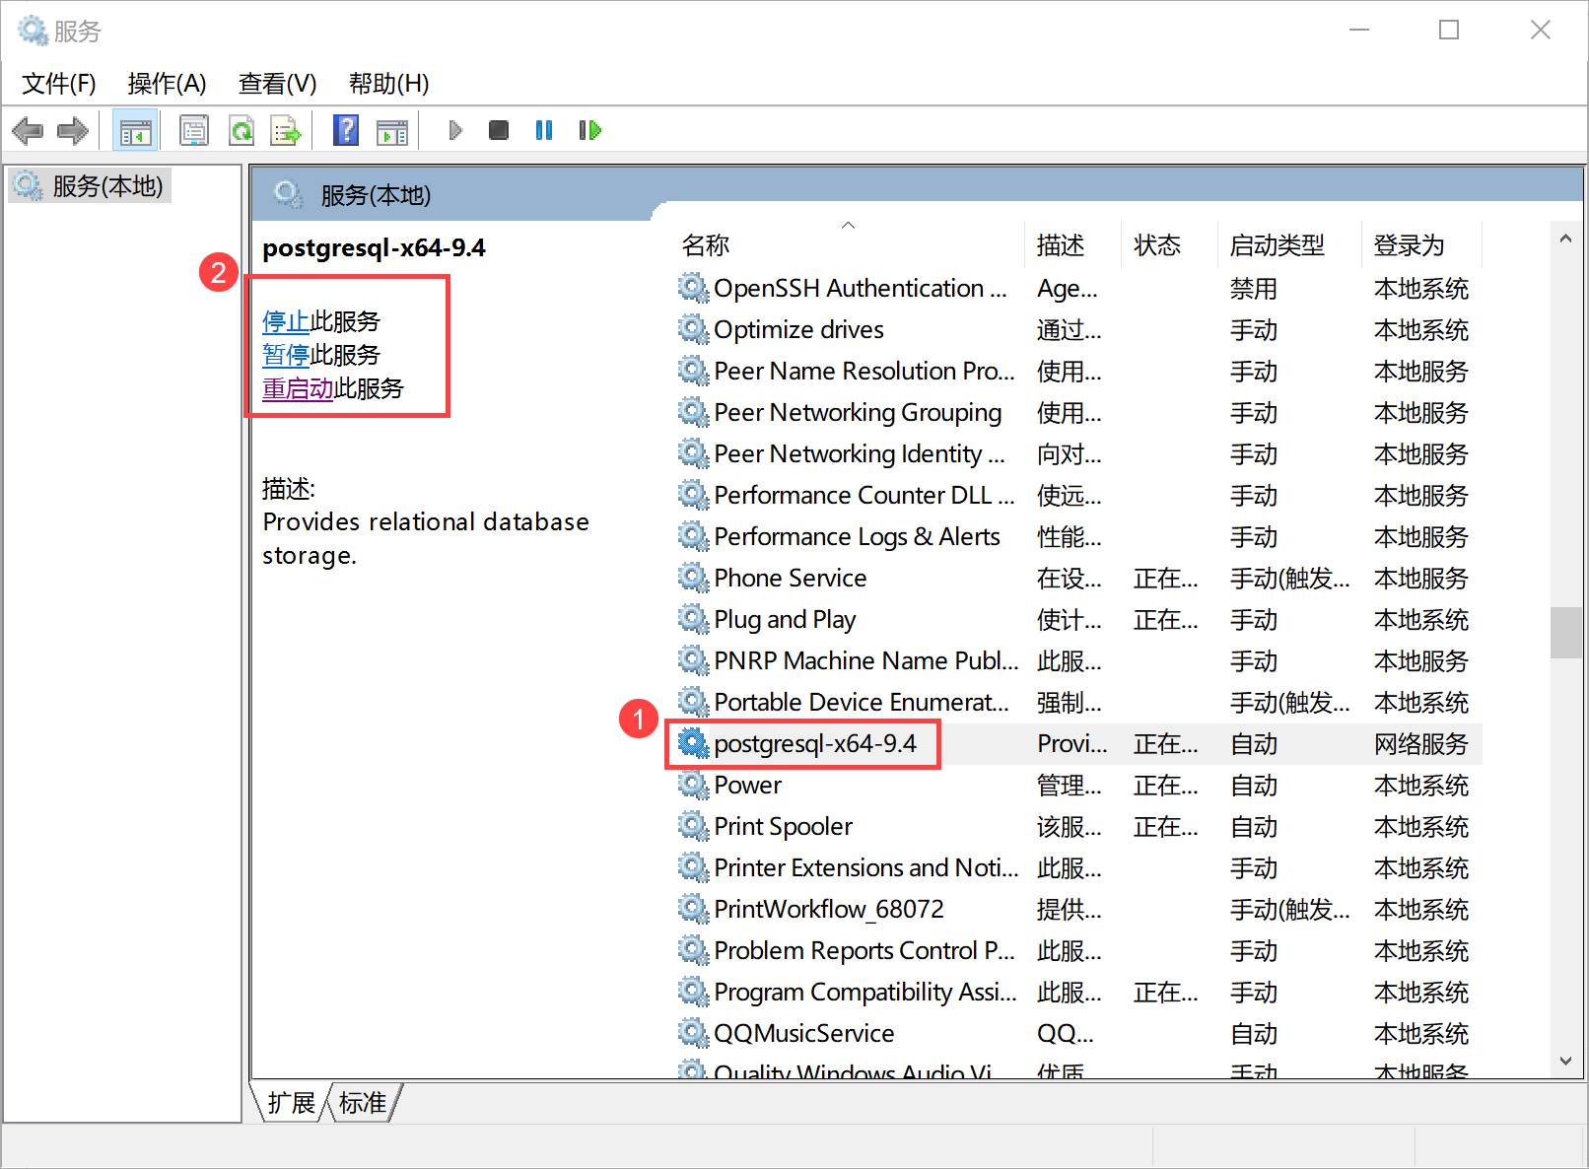Refresh the services list icon
The height and width of the screenshot is (1169, 1589).
242,129
